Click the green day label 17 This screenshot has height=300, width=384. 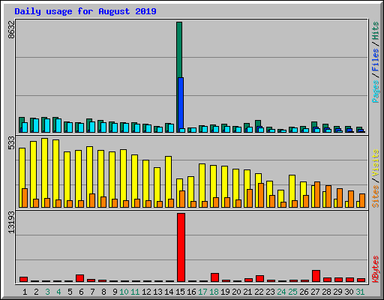pos(202,292)
